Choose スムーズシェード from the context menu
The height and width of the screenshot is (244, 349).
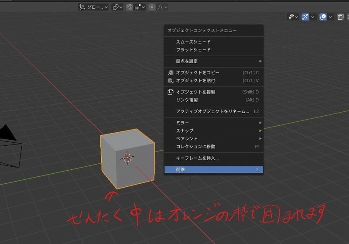pos(214,42)
